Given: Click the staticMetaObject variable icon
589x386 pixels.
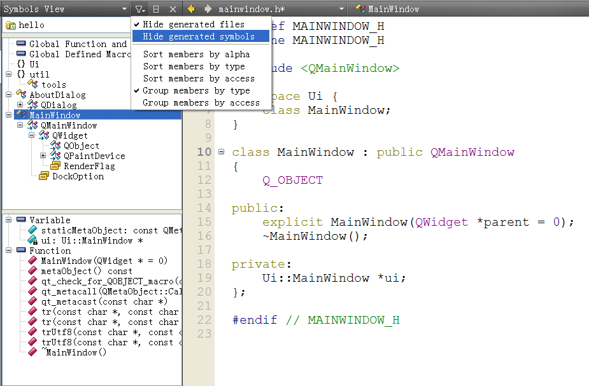Looking at the screenshot, I should pos(32,230).
